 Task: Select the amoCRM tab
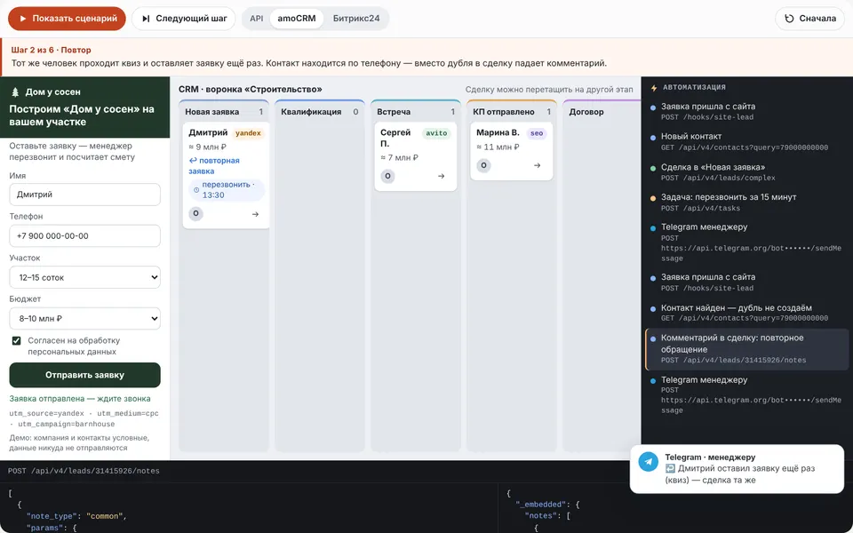click(297, 19)
